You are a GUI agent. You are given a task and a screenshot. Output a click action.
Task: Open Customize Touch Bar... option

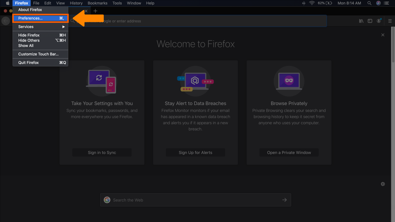click(x=40, y=54)
